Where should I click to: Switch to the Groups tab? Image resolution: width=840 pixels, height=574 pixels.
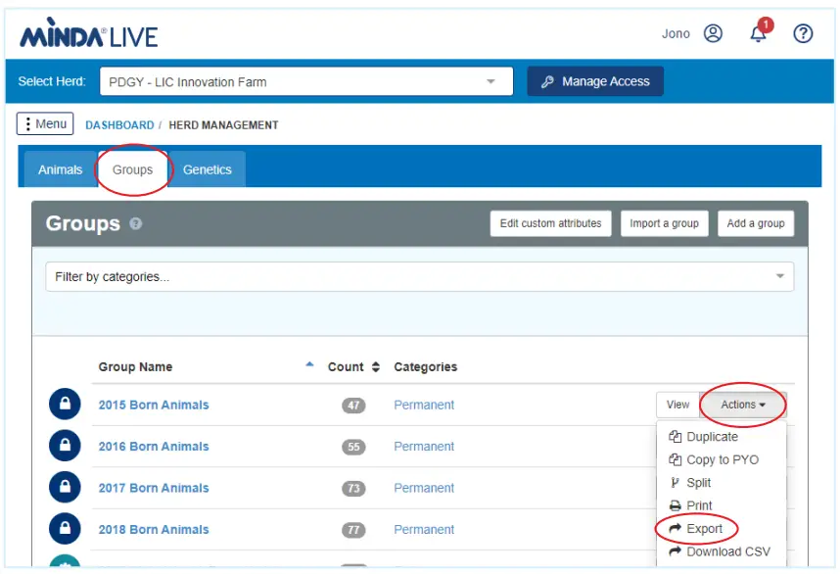(x=132, y=169)
